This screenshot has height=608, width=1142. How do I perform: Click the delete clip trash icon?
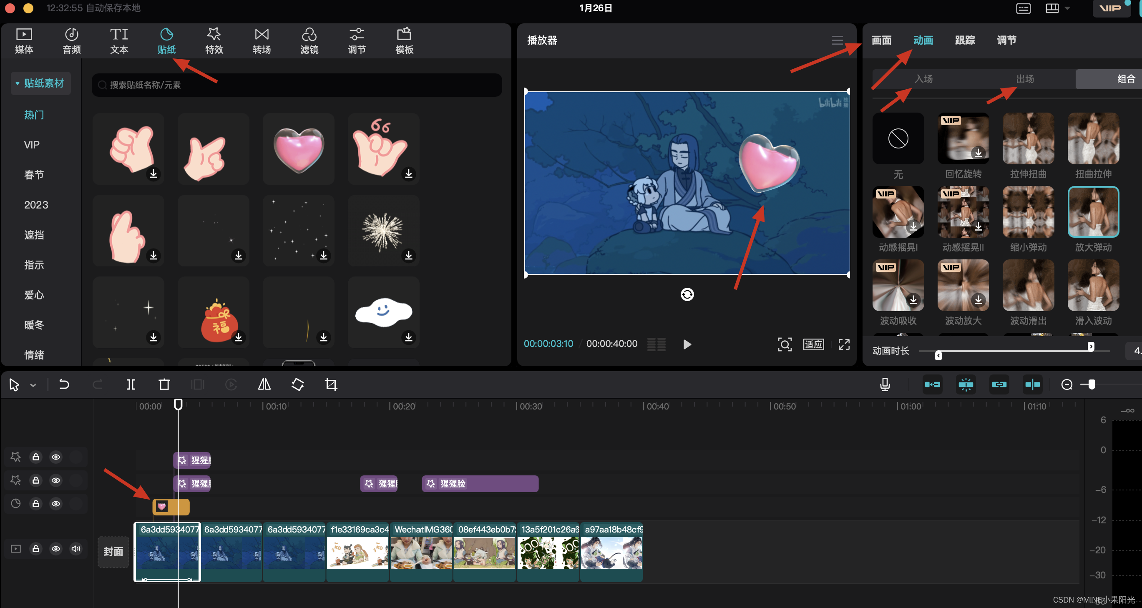coord(164,384)
